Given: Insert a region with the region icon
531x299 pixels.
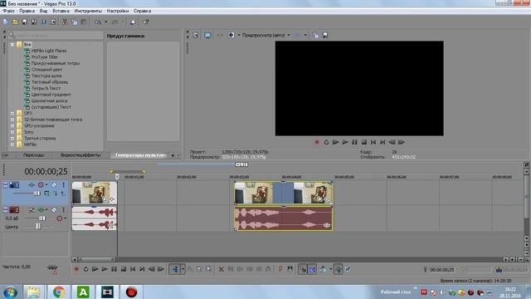Looking at the screenshot, I should (290, 269).
